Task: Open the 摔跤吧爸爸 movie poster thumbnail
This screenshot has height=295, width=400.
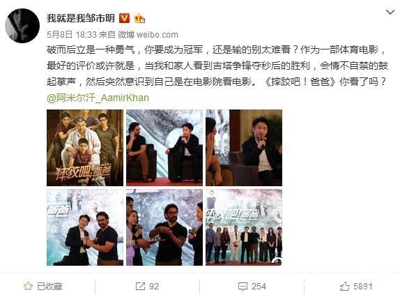Action: (x=85, y=148)
